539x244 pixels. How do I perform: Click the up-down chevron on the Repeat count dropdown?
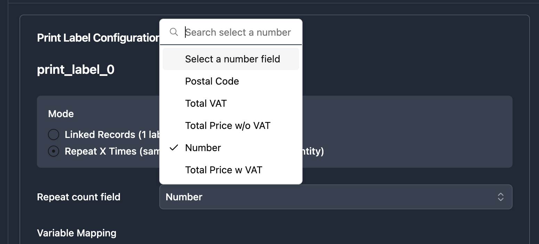(x=500, y=197)
